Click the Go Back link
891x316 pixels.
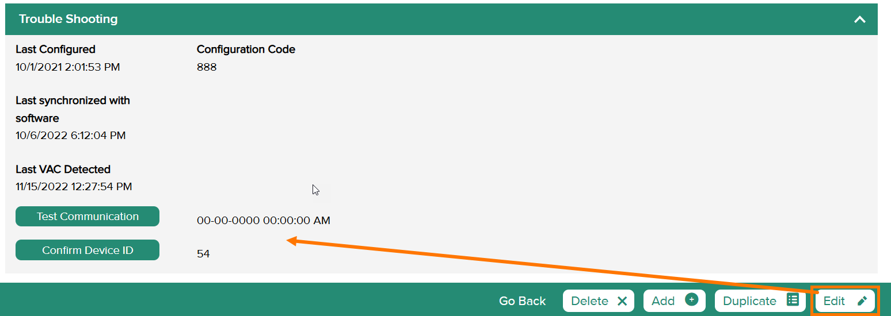click(522, 301)
